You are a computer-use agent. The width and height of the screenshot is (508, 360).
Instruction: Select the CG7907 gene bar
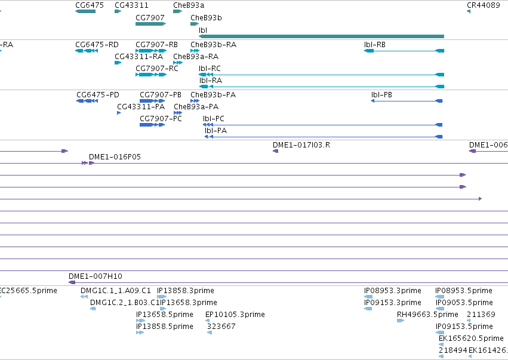pos(150,24)
